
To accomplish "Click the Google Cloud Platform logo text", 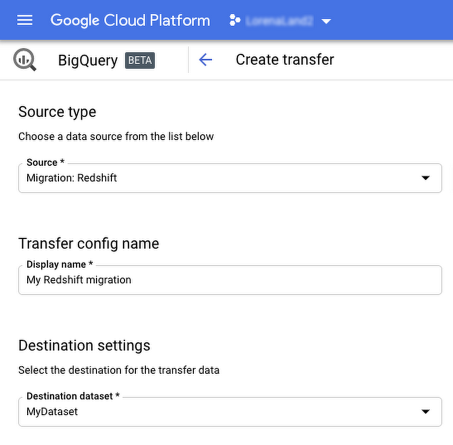I will 130,20.
